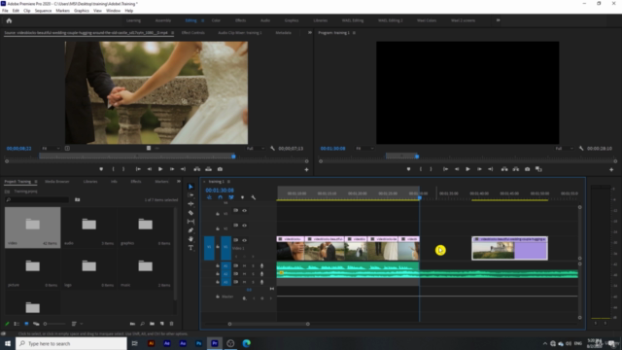This screenshot has width=622, height=350.
Task: Toggle Snap magnet in timeline
Action: click(x=221, y=197)
